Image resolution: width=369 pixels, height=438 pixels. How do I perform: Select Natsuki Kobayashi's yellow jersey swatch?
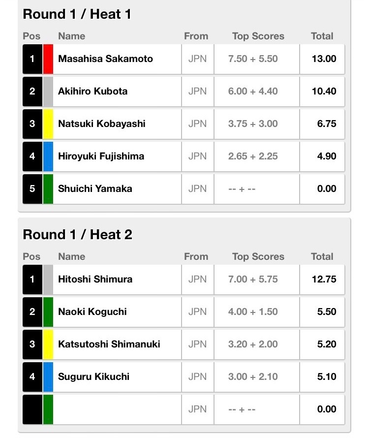pos(48,124)
